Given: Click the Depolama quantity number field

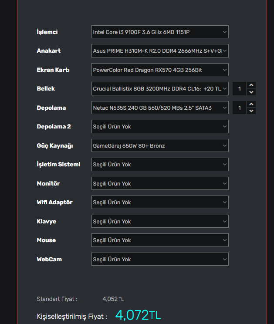Looking at the screenshot, I should tap(239, 108).
